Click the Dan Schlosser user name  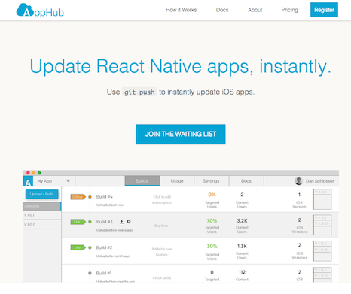(x=319, y=181)
